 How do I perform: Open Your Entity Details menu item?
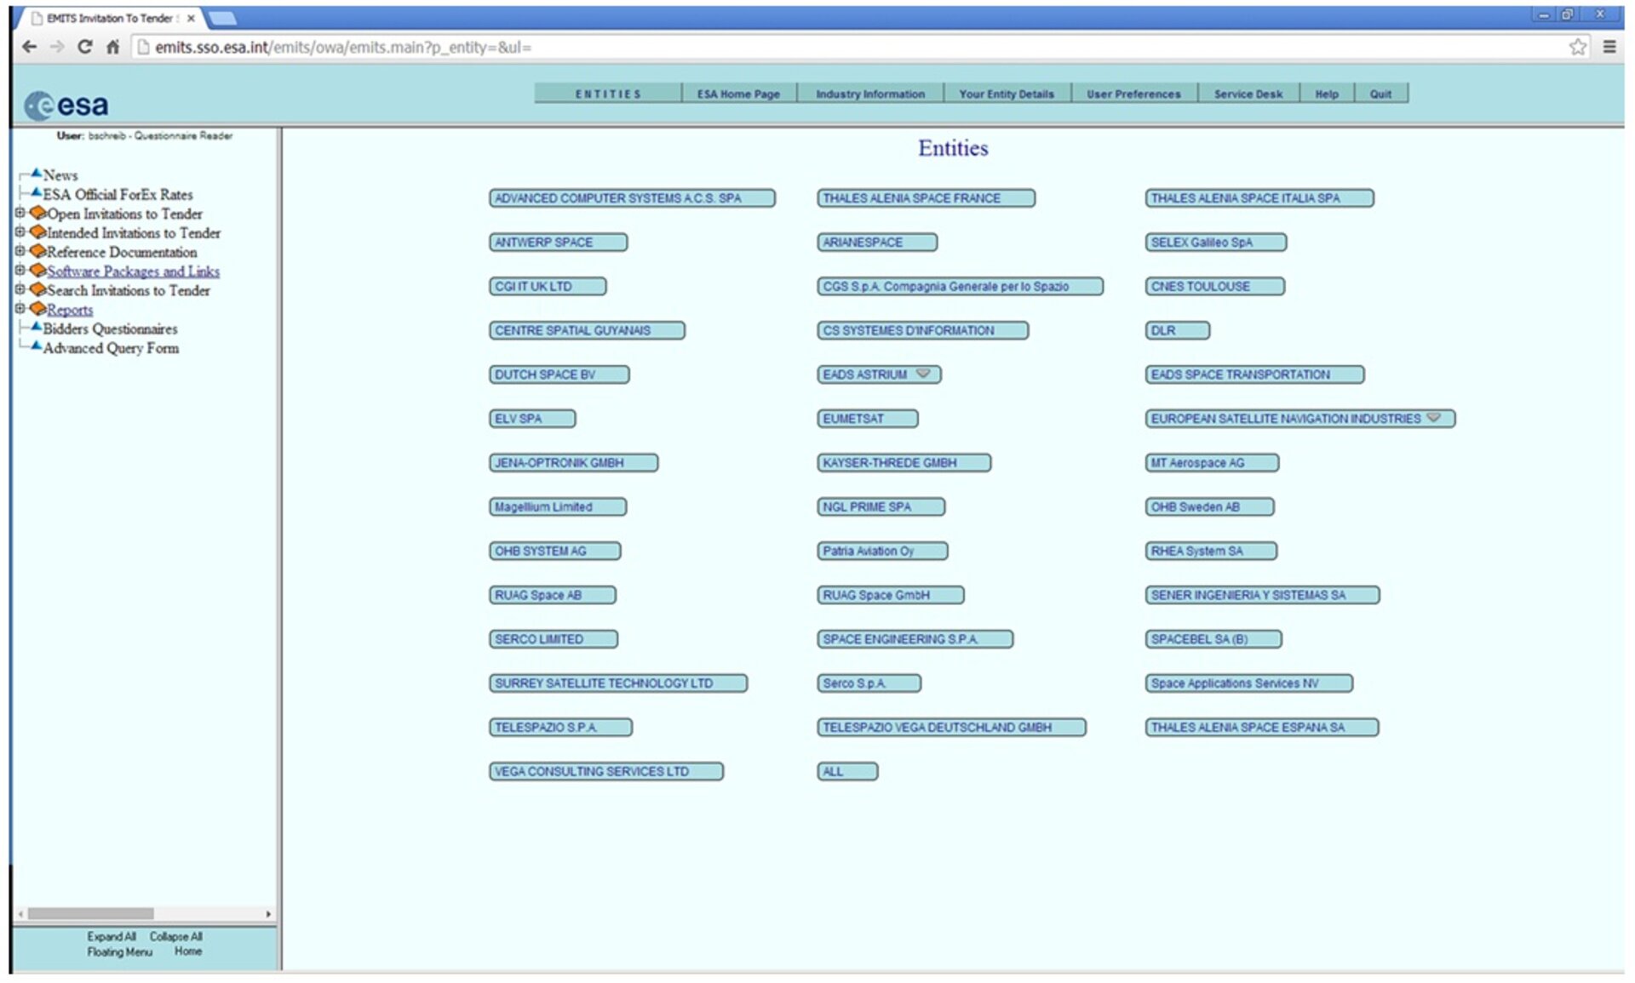(1007, 94)
